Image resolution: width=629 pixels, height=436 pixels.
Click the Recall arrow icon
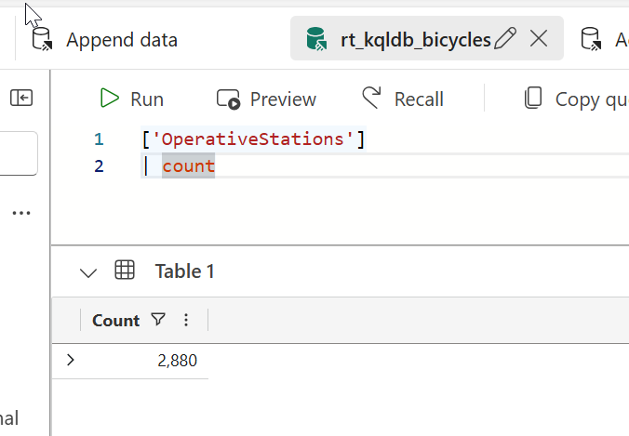(372, 99)
